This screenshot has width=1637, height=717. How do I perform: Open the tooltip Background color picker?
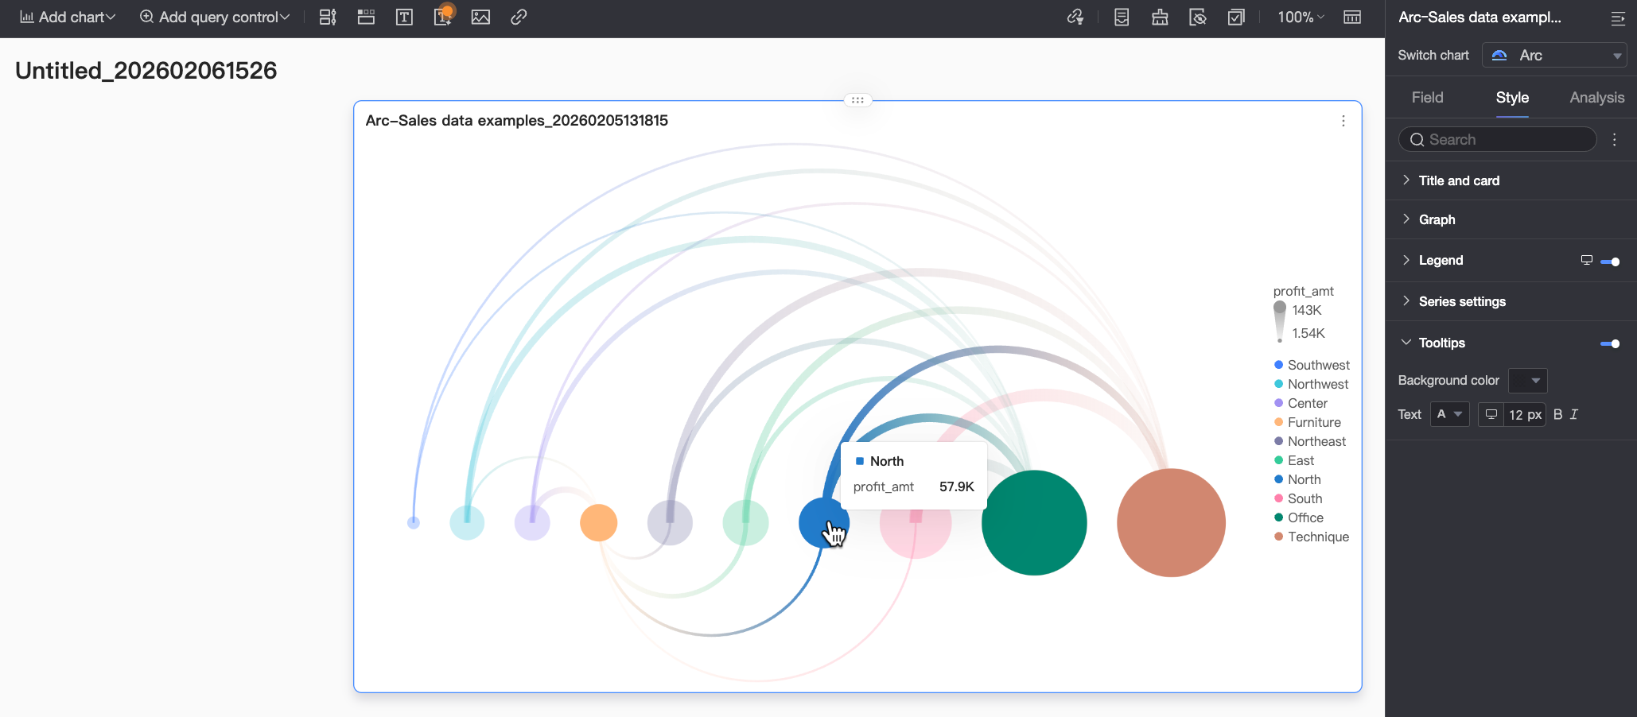(1527, 380)
